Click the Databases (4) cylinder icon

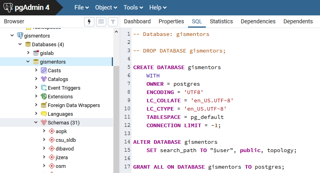coord(28,45)
